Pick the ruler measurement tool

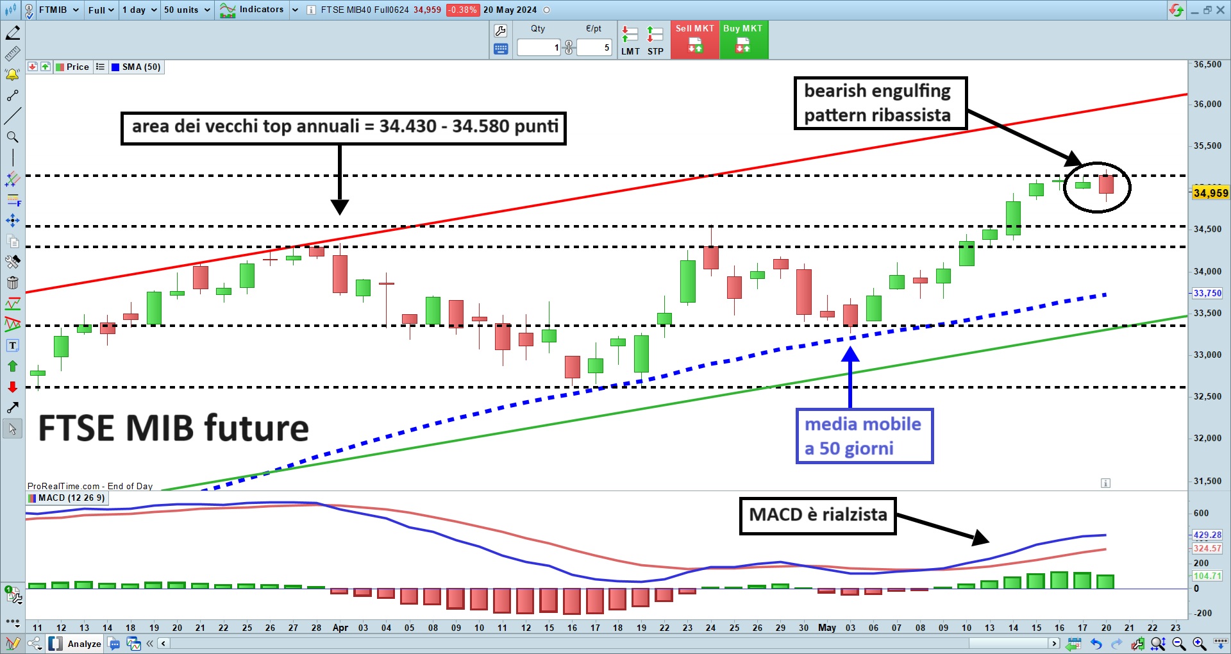pos(13,54)
